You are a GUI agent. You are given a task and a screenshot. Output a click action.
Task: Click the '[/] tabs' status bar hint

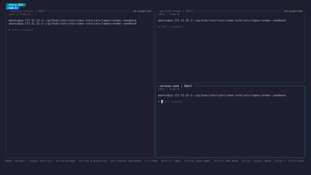(151, 161)
